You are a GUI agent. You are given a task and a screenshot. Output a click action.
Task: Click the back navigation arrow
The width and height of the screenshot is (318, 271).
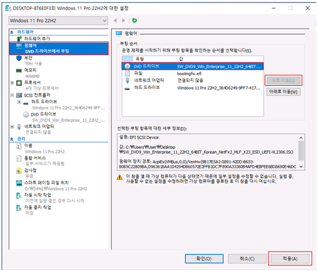115,20
